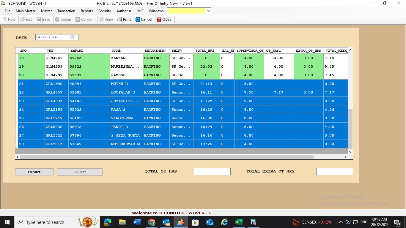This screenshot has height=228, width=406.
Task: Open Excel from the taskbar
Action: 239,222
